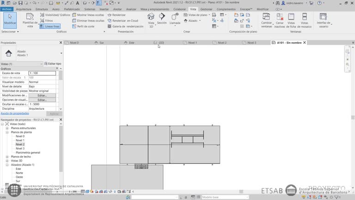The height and width of the screenshot is (200, 355).
Task: Open the Alzado type selector dropdown
Action: 61,53
